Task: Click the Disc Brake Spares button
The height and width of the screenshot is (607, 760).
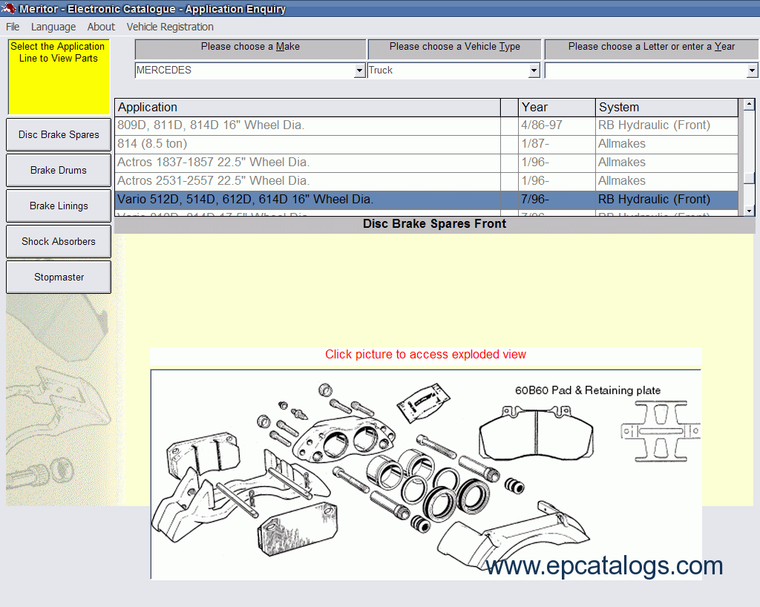Action: point(59,134)
